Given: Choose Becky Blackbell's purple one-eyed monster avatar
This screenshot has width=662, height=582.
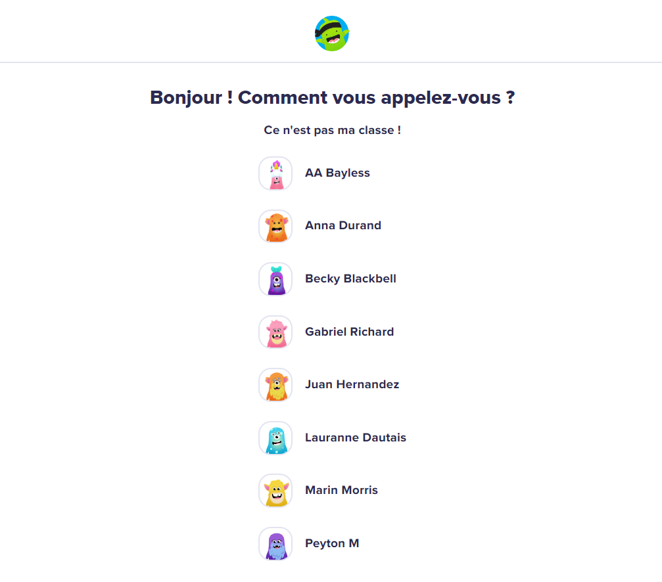Looking at the screenshot, I should pos(275,279).
